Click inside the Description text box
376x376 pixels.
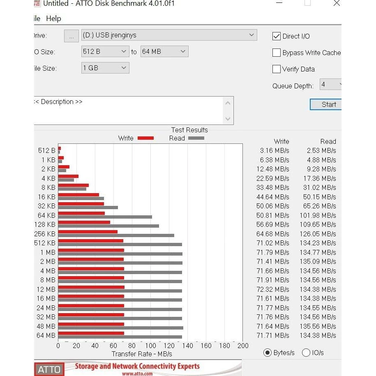coord(128,111)
